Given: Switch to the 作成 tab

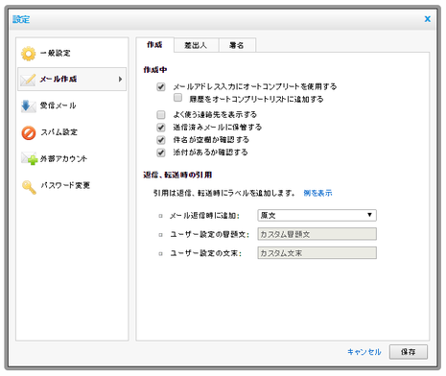Looking at the screenshot, I should (x=154, y=45).
